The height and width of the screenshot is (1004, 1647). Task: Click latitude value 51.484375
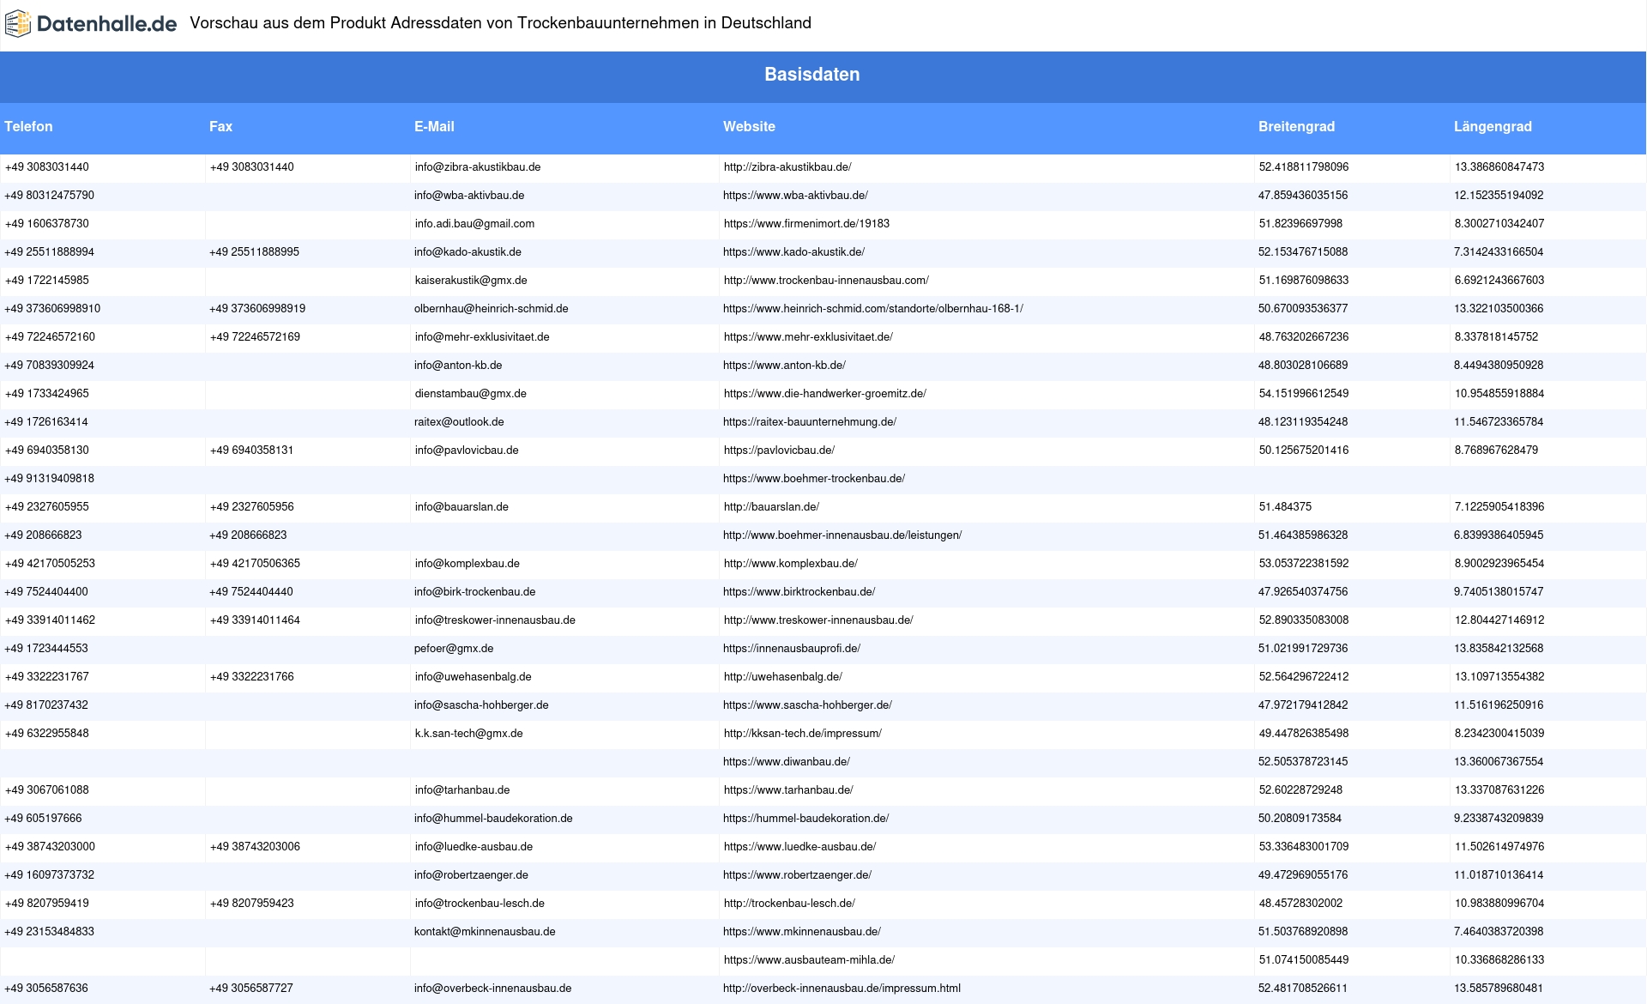pos(1285,507)
